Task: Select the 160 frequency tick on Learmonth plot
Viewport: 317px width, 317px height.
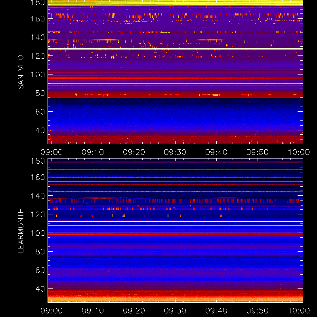Action: point(38,177)
